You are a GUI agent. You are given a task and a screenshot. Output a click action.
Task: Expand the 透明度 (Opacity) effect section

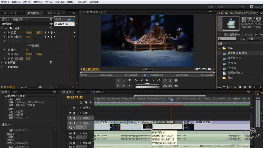(2, 63)
